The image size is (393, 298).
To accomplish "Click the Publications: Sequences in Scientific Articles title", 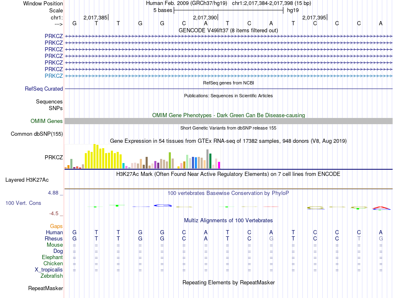I will point(228,96).
